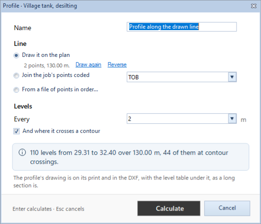Open the TOB code dropdown arrow
The width and height of the screenshot is (261, 224).
pyautogui.click(x=232, y=77)
